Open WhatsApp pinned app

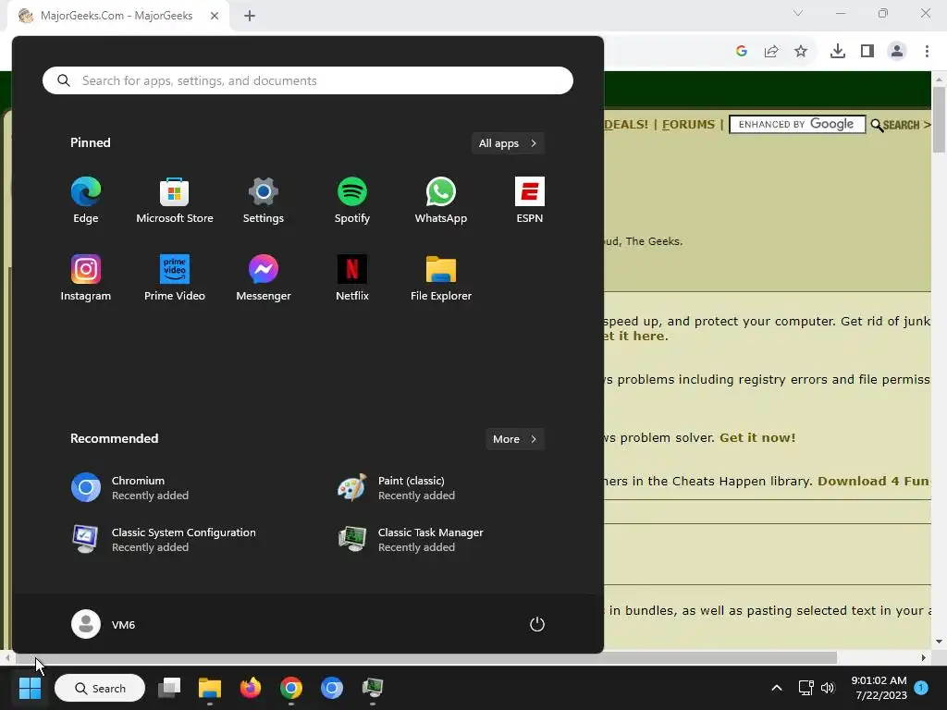coord(441,201)
